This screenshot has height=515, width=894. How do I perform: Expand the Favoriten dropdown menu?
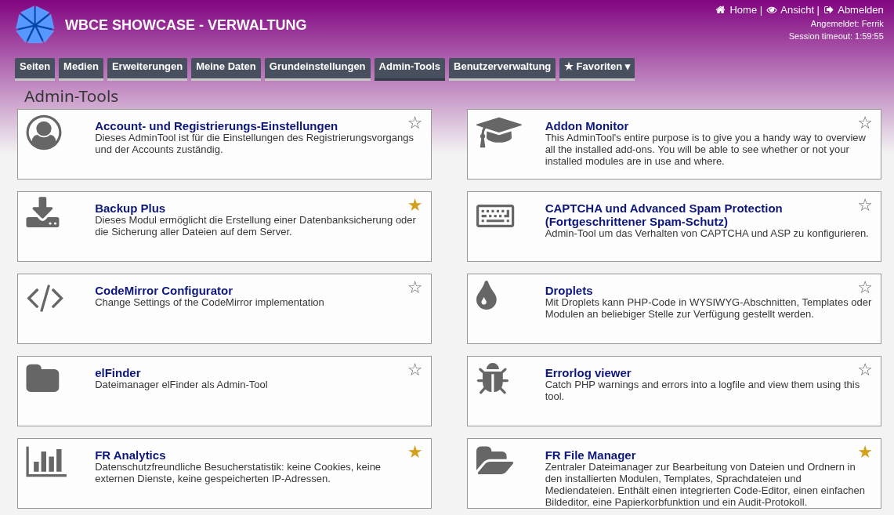[x=597, y=68]
